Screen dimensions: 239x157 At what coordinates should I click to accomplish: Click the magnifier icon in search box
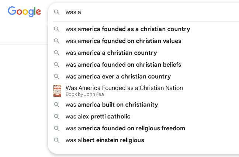[57, 12]
